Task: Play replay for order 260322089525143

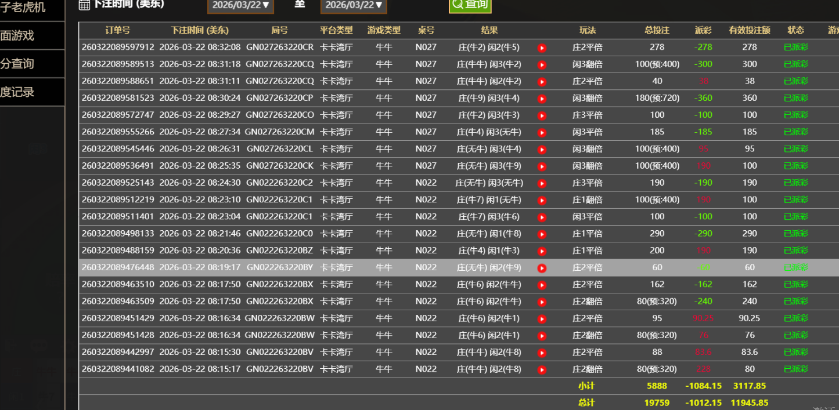Action: click(x=542, y=184)
